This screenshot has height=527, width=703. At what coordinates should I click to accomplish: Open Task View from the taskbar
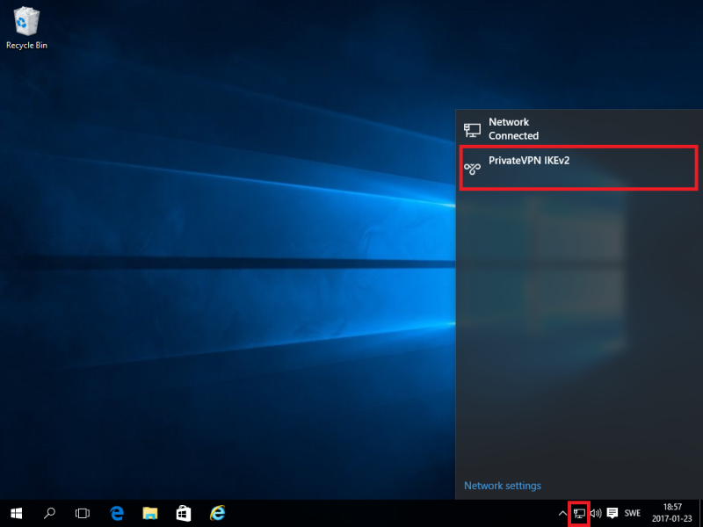coord(83,513)
